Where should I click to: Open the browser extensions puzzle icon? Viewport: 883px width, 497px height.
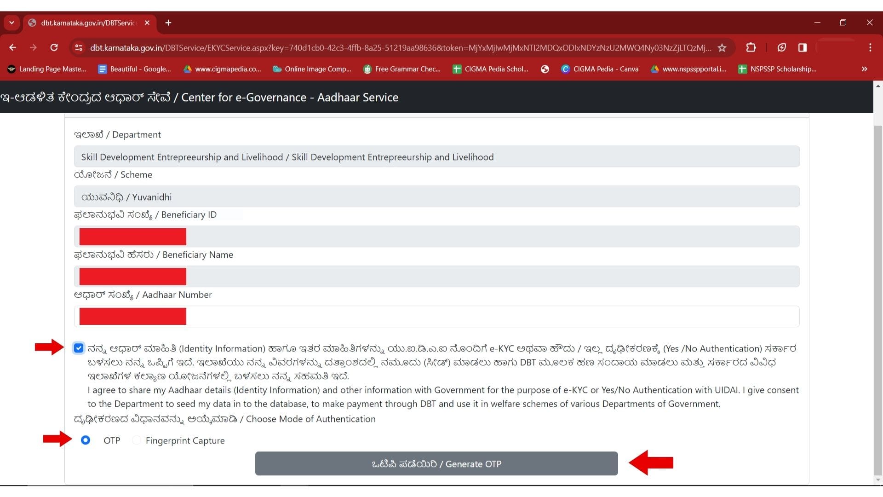[751, 47]
